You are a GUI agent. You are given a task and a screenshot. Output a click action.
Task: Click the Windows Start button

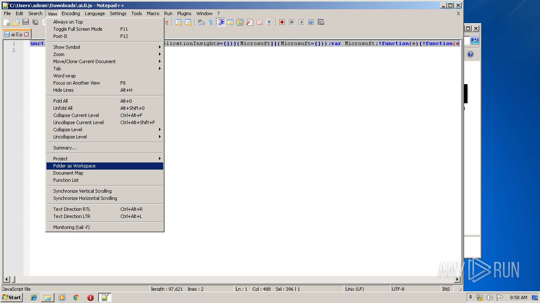click(12, 298)
